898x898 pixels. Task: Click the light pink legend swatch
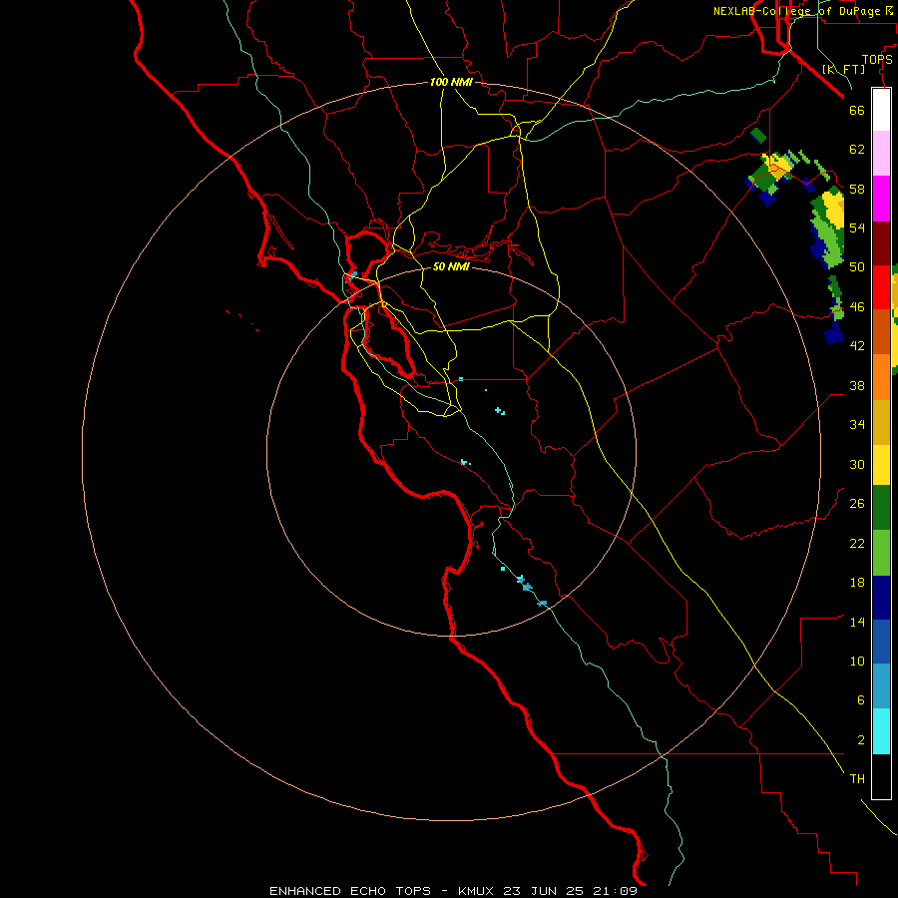click(x=881, y=153)
